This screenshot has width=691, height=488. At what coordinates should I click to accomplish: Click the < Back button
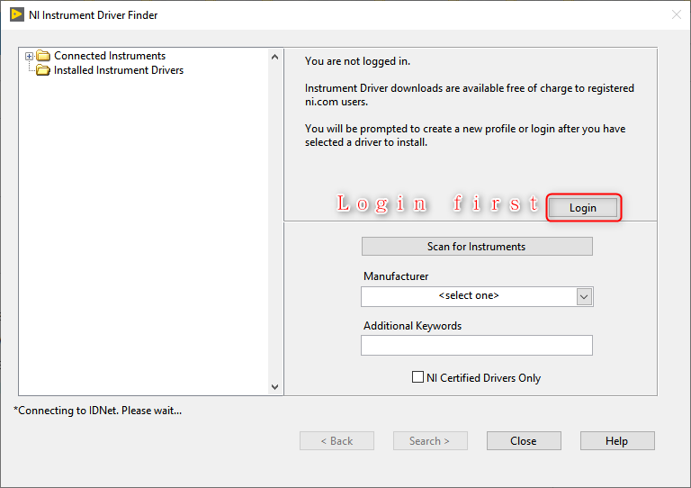click(337, 441)
